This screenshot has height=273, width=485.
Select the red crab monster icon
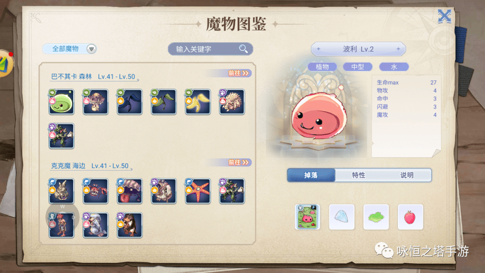95,191
